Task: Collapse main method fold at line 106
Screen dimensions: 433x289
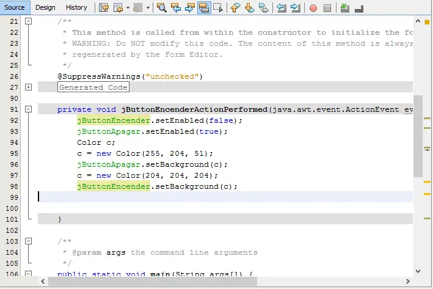Action: [28, 274]
